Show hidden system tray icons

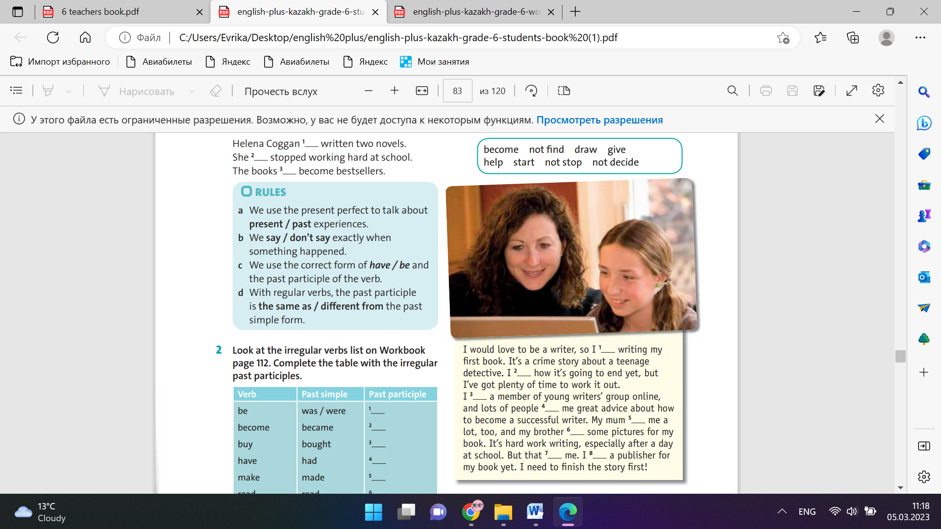coord(782,511)
